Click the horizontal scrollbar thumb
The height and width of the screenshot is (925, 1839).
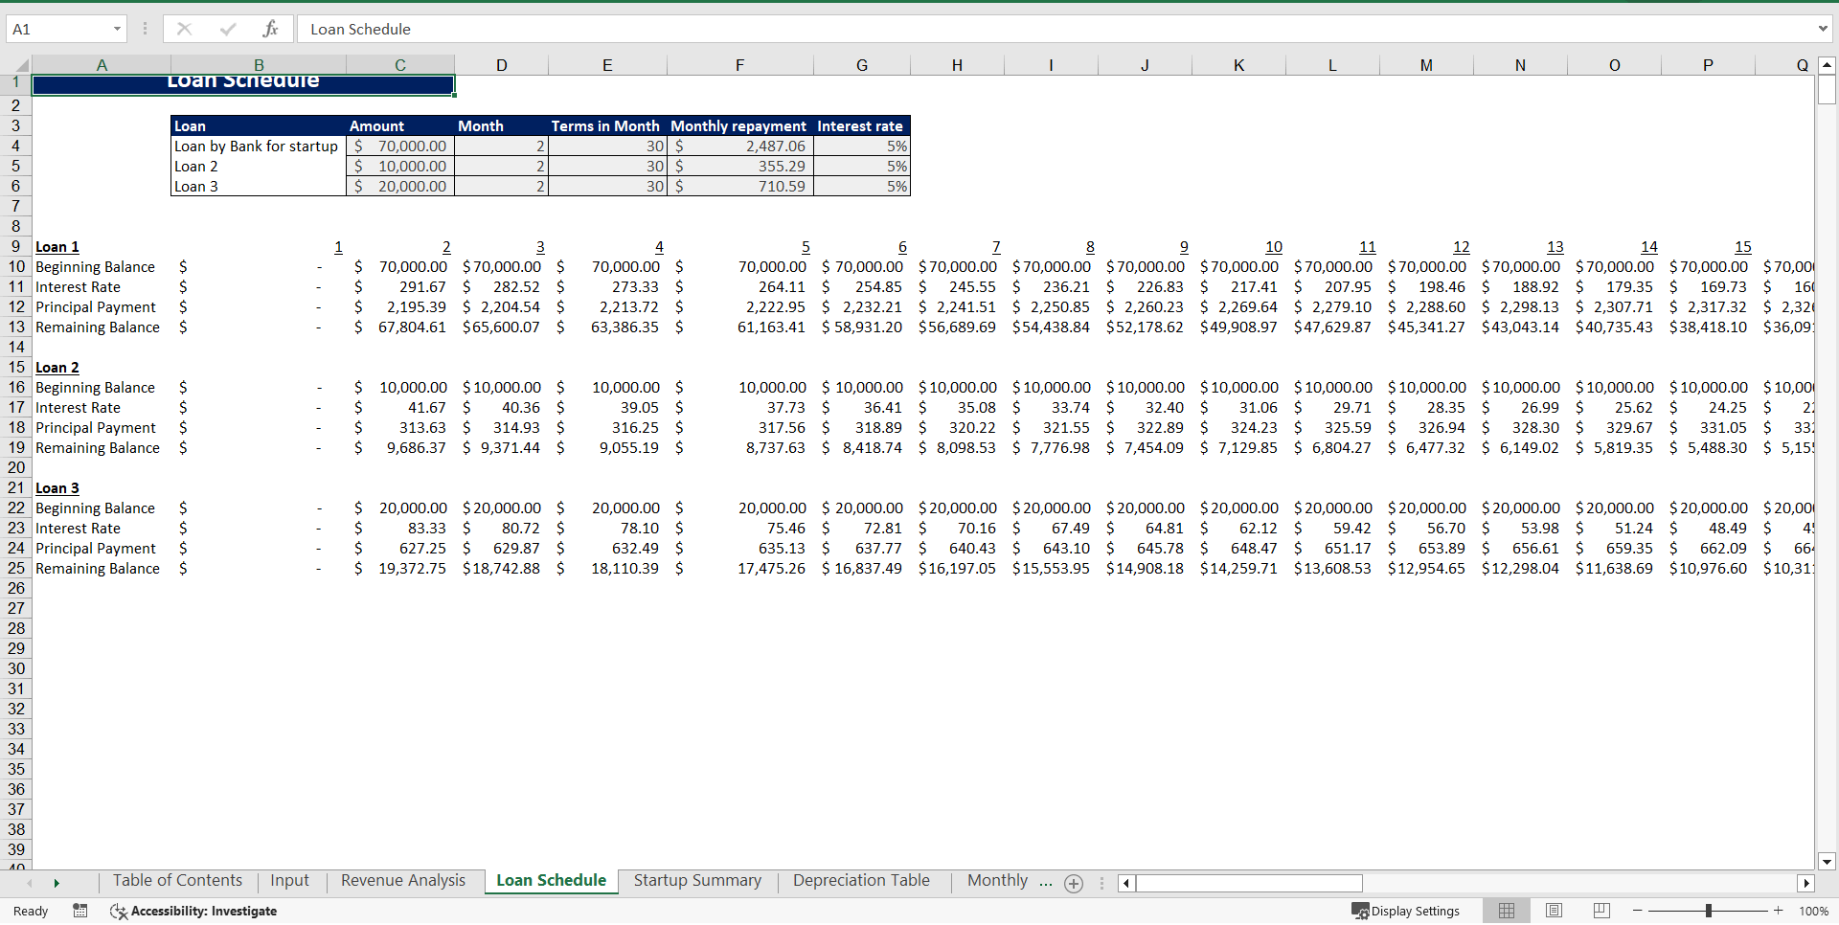[x=1249, y=883]
